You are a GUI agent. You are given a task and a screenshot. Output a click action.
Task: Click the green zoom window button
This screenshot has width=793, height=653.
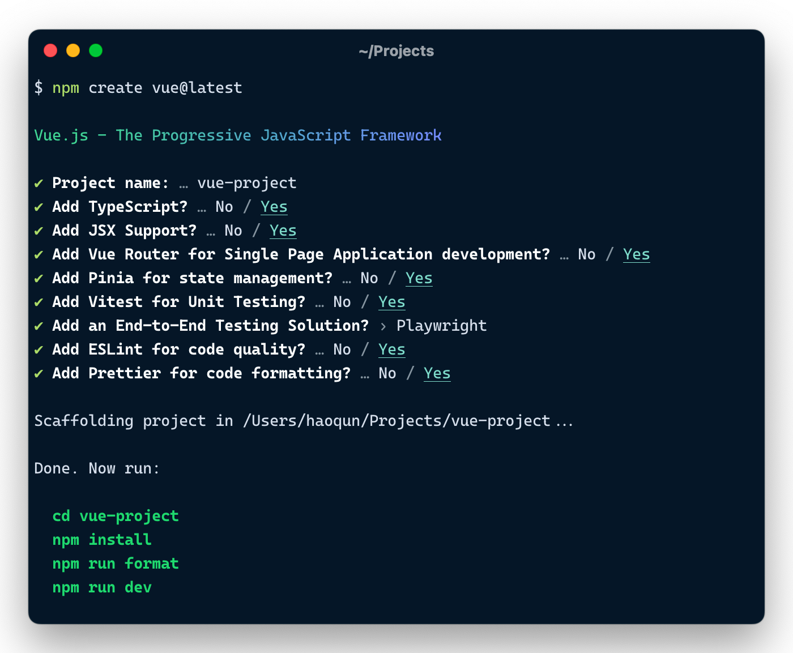[x=96, y=50]
